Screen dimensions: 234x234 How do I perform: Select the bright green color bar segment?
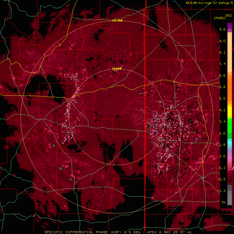[230, 125]
